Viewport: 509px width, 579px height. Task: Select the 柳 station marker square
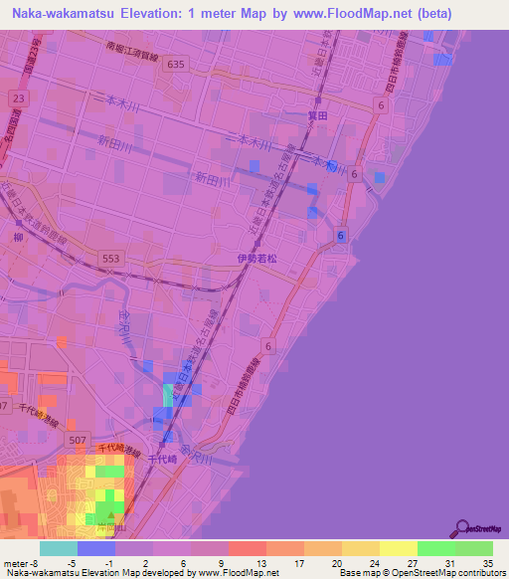[x=19, y=223]
